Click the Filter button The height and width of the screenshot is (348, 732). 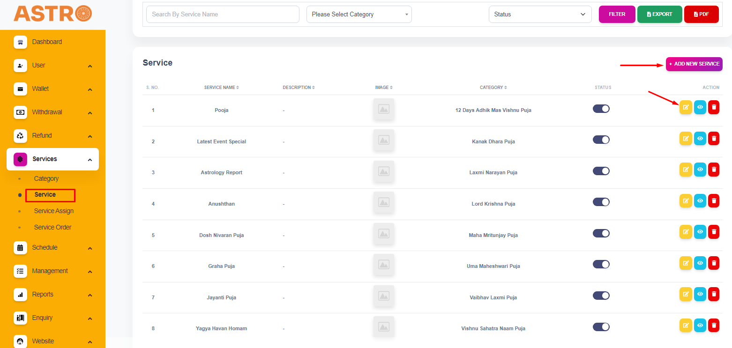[x=617, y=14]
